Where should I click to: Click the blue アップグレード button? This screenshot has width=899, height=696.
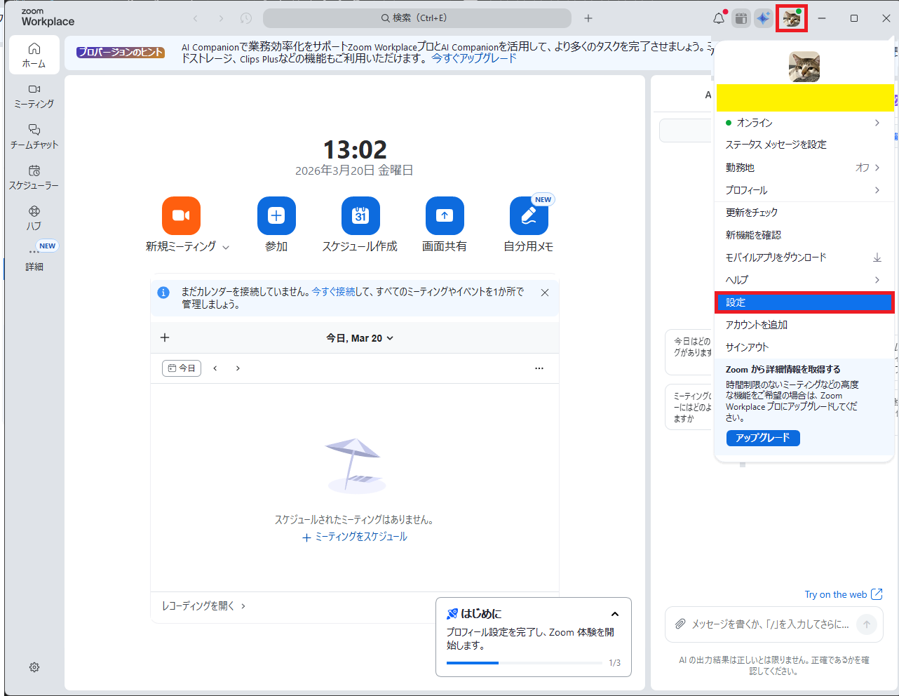[x=763, y=438]
